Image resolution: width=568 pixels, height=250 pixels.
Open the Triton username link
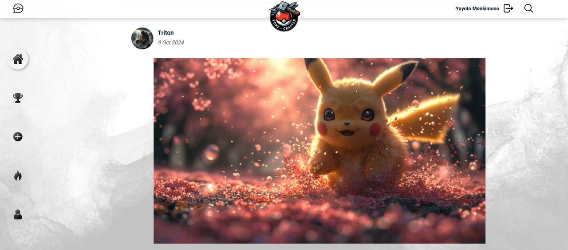pyautogui.click(x=166, y=33)
